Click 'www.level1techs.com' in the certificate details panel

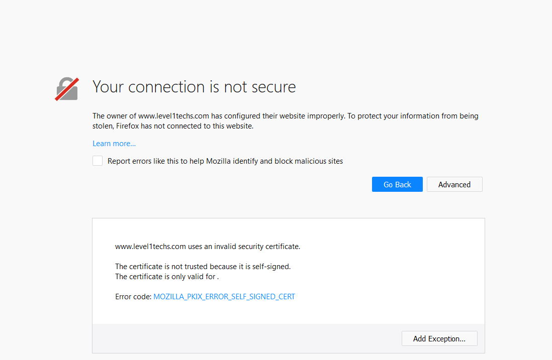[150, 247]
